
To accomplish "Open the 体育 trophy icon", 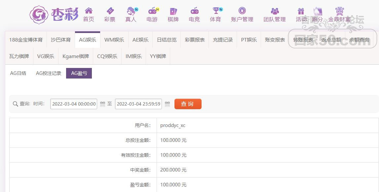I will (x=217, y=11).
